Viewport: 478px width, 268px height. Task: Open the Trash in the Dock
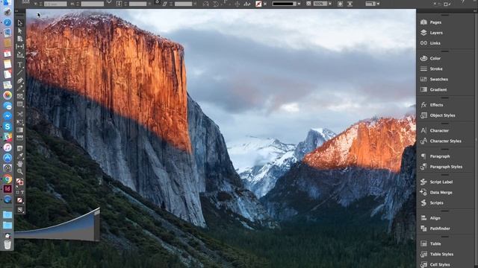point(7,244)
